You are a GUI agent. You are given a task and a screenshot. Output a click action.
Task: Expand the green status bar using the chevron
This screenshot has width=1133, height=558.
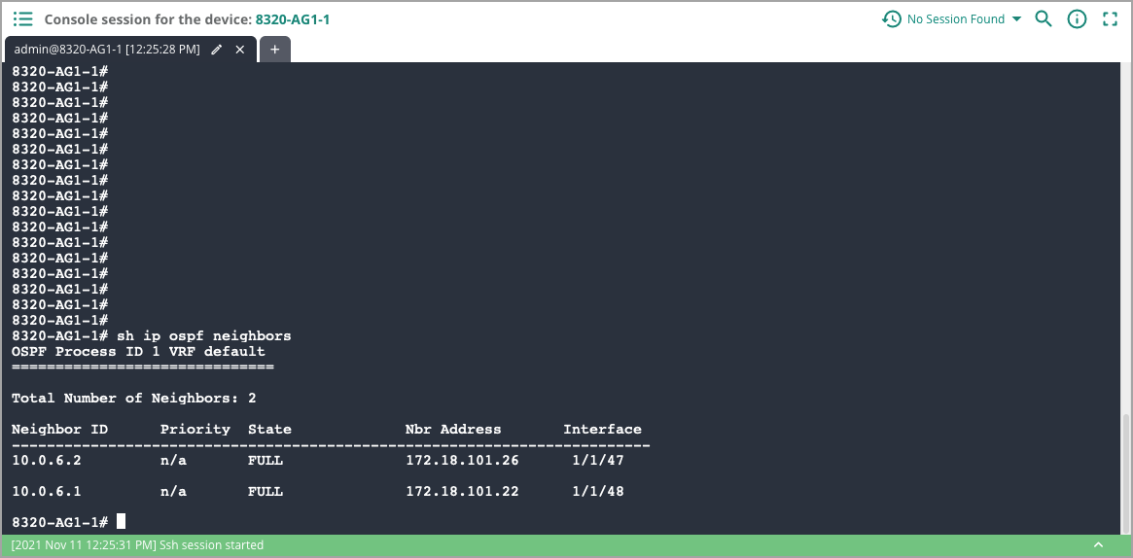(x=1099, y=545)
